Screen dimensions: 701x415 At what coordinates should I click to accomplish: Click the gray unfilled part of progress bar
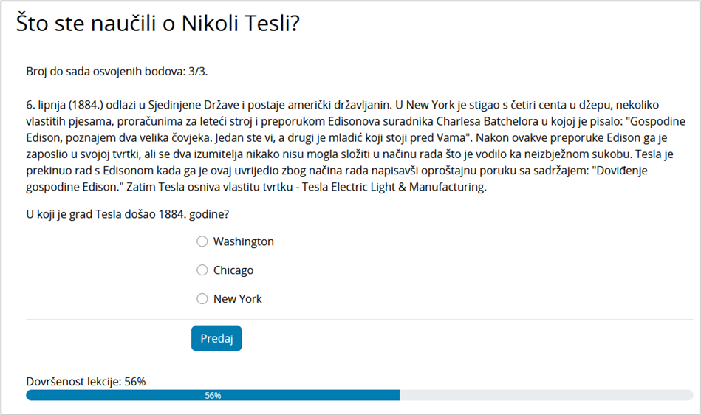tap(547, 395)
